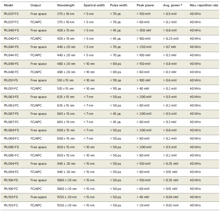Select model PIL037-FS in the table

pos(11,14)
